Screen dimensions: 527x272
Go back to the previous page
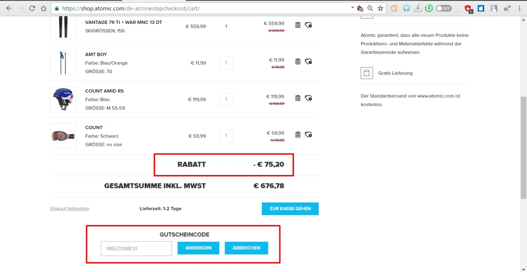click(9, 8)
